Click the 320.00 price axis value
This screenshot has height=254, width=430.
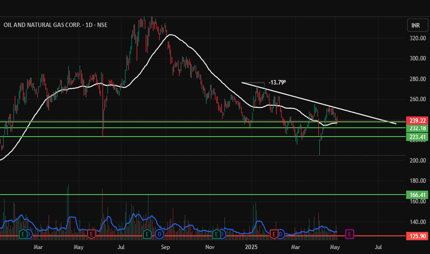[x=418, y=38]
